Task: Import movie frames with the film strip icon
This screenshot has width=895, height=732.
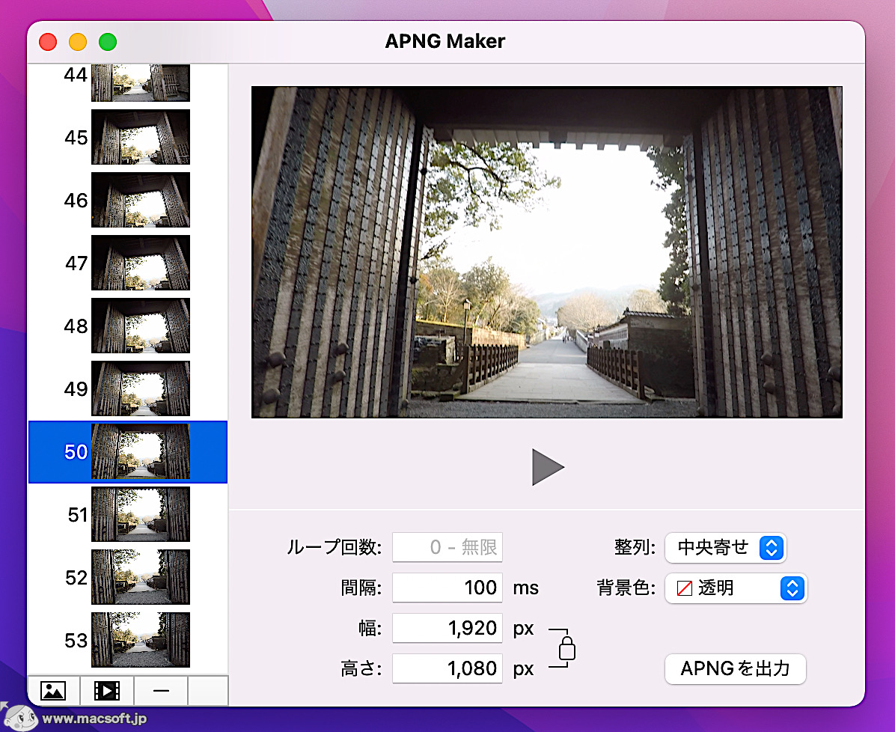Action: [x=106, y=690]
